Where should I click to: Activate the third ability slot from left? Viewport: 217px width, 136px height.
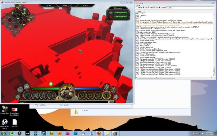[44, 95]
